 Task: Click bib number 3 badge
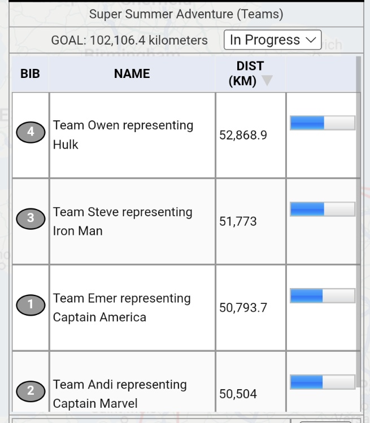pyautogui.click(x=31, y=219)
